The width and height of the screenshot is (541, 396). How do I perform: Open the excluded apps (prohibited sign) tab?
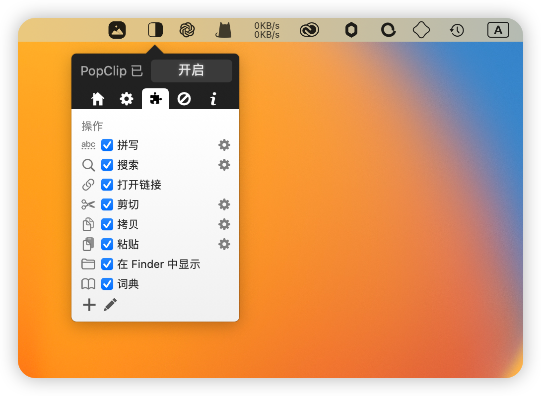coord(184,99)
